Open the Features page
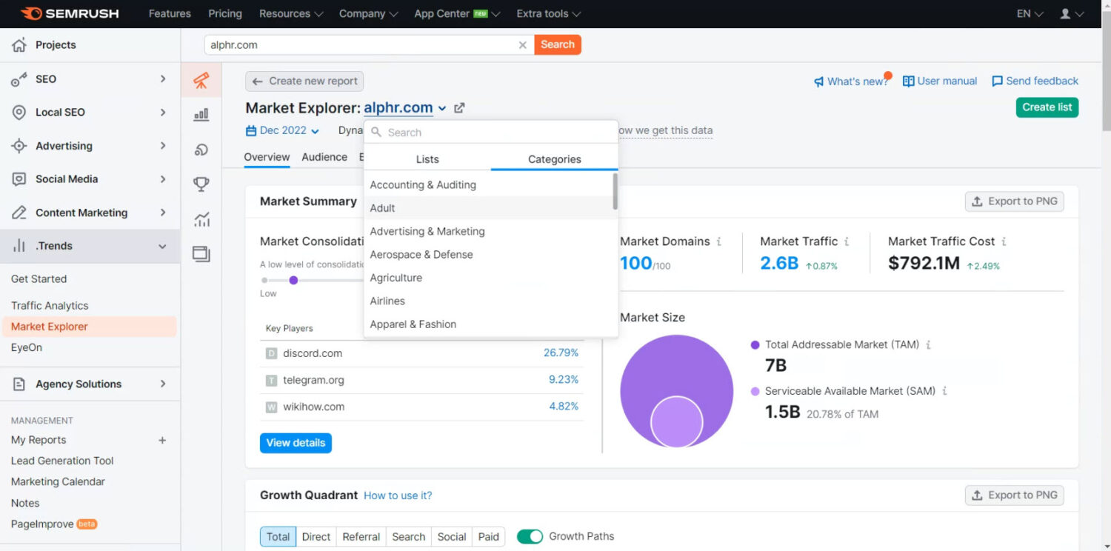 [170, 13]
